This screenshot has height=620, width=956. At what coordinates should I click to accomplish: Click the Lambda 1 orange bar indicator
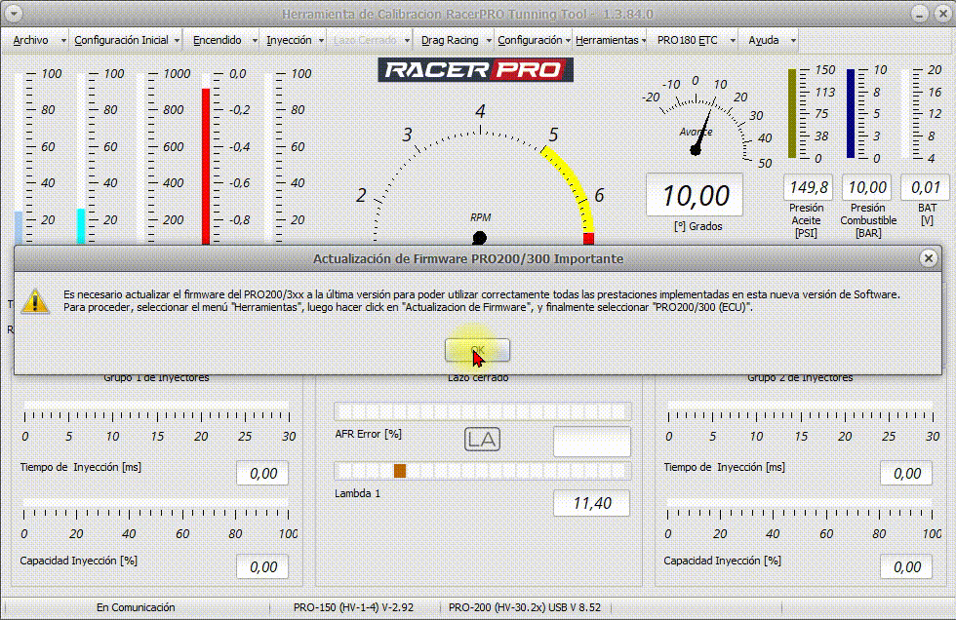click(399, 471)
